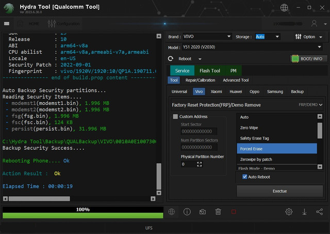This screenshot has height=234, width=330.
Task: Open the HOME menu item
Action: tap(34, 24)
